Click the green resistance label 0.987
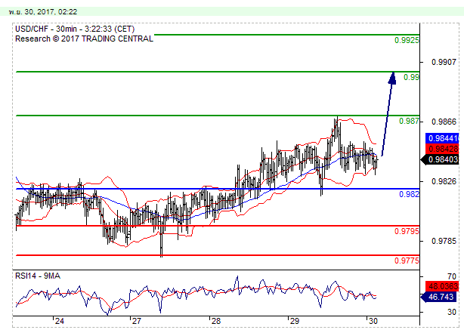The image size is (464, 333). pos(409,121)
